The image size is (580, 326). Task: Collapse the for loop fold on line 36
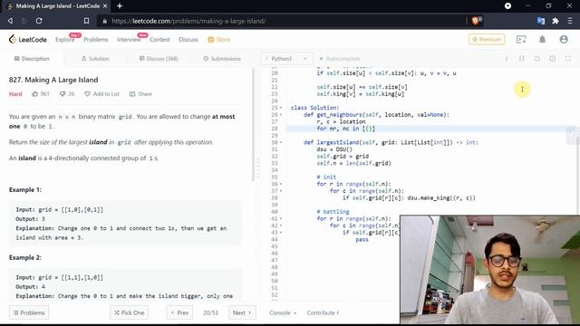click(281, 184)
